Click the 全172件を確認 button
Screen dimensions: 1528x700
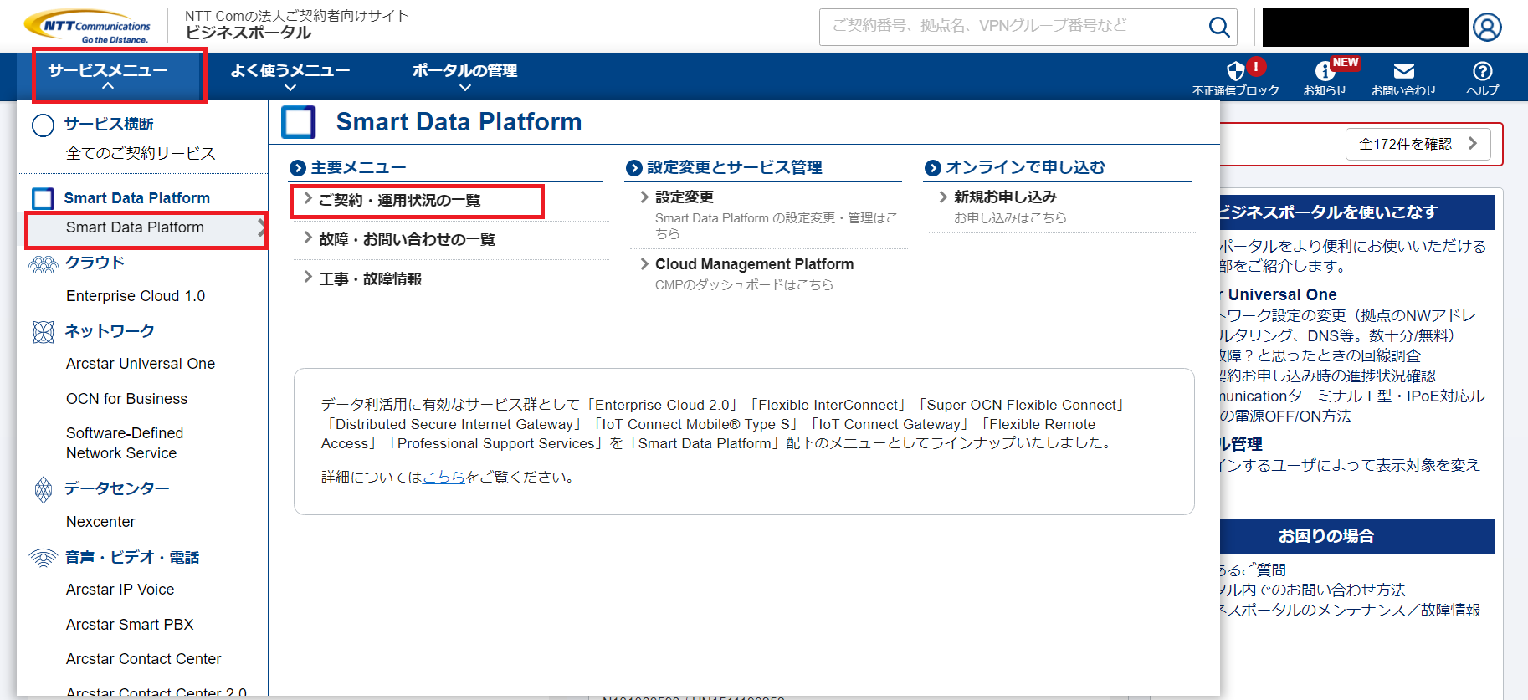click(1418, 144)
